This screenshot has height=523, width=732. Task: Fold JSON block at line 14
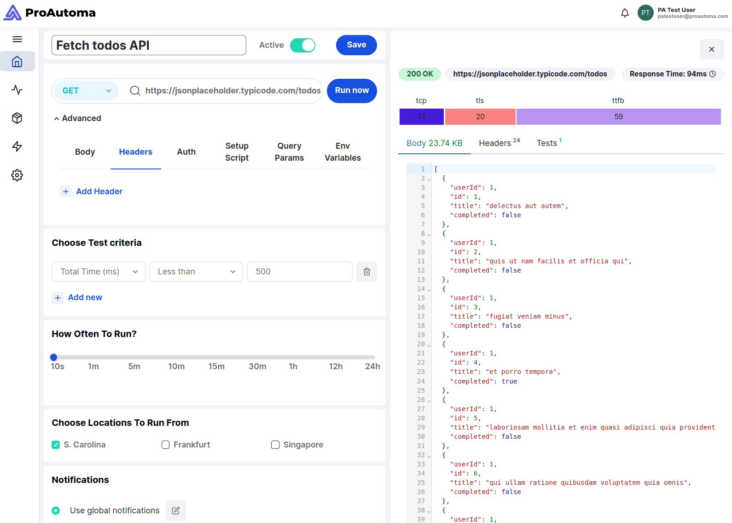[429, 290]
